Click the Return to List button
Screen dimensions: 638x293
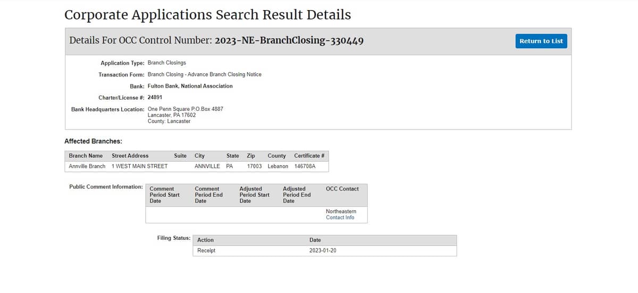coord(541,41)
